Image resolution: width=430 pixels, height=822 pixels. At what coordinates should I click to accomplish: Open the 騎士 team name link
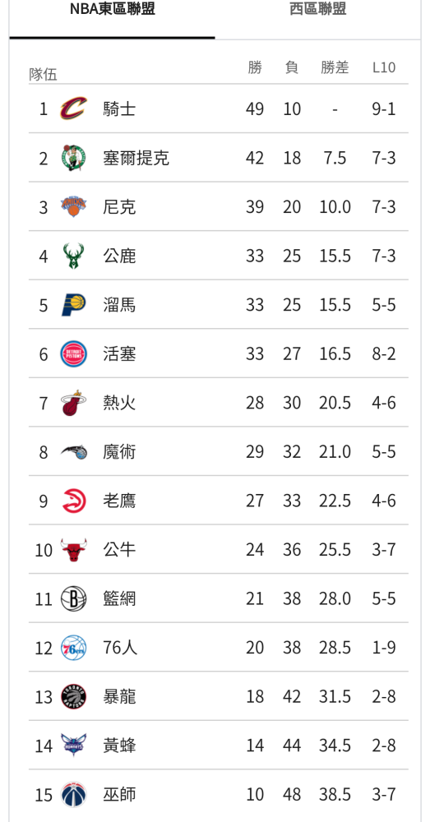pos(119,109)
